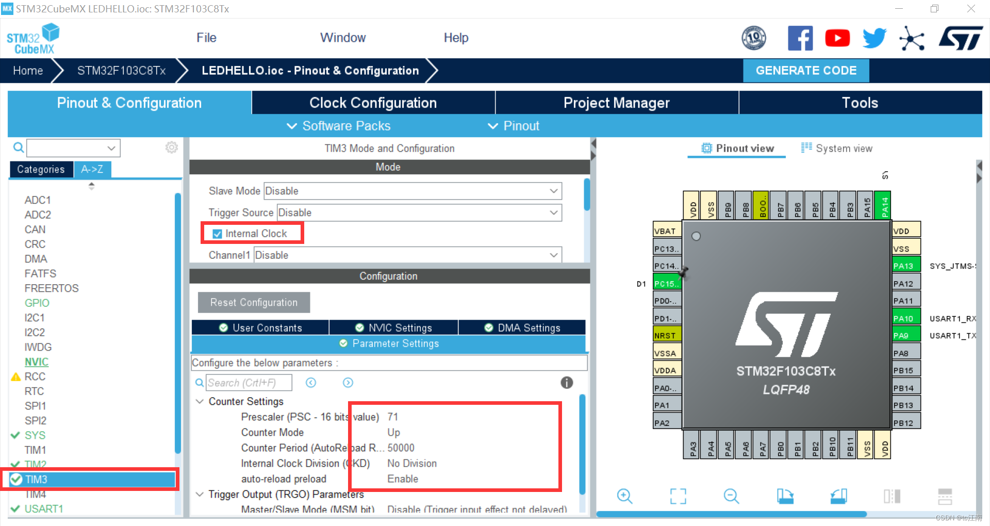Image resolution: width=990 pixels, height=526 pixels.
Task: Open the category search combo box
Action: [x=73, y=148]
